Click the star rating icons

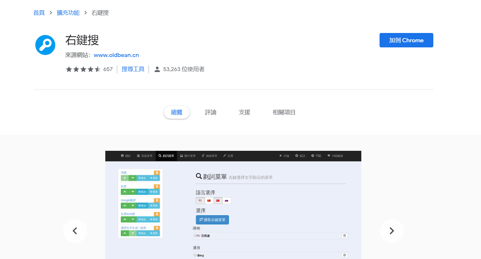pyautogui.click(x=83, y=69)
